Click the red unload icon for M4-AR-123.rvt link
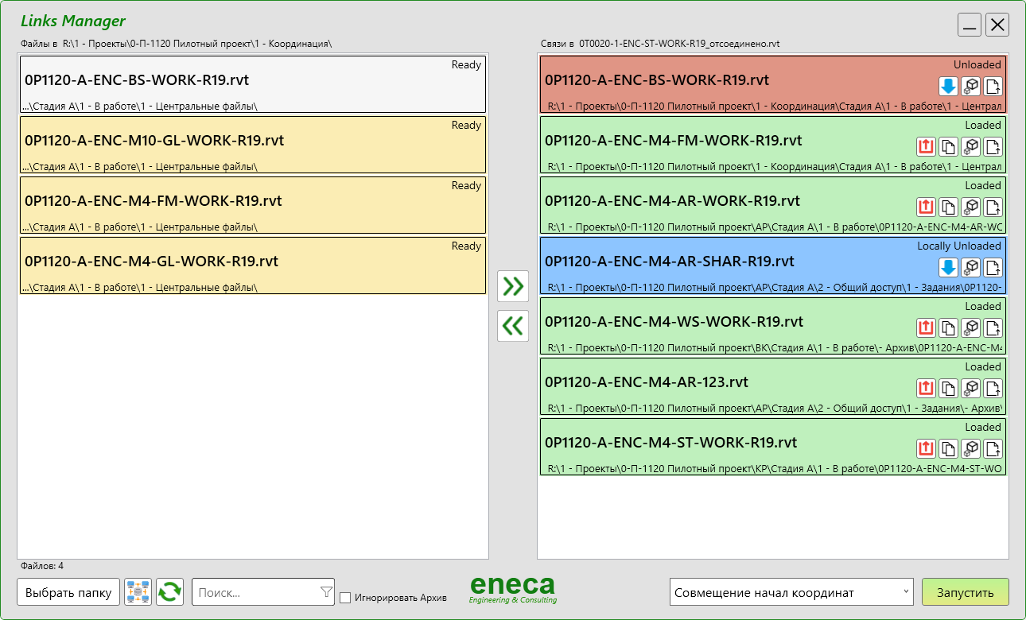Viewport: 1026px width, 620px height. point(926,389)
